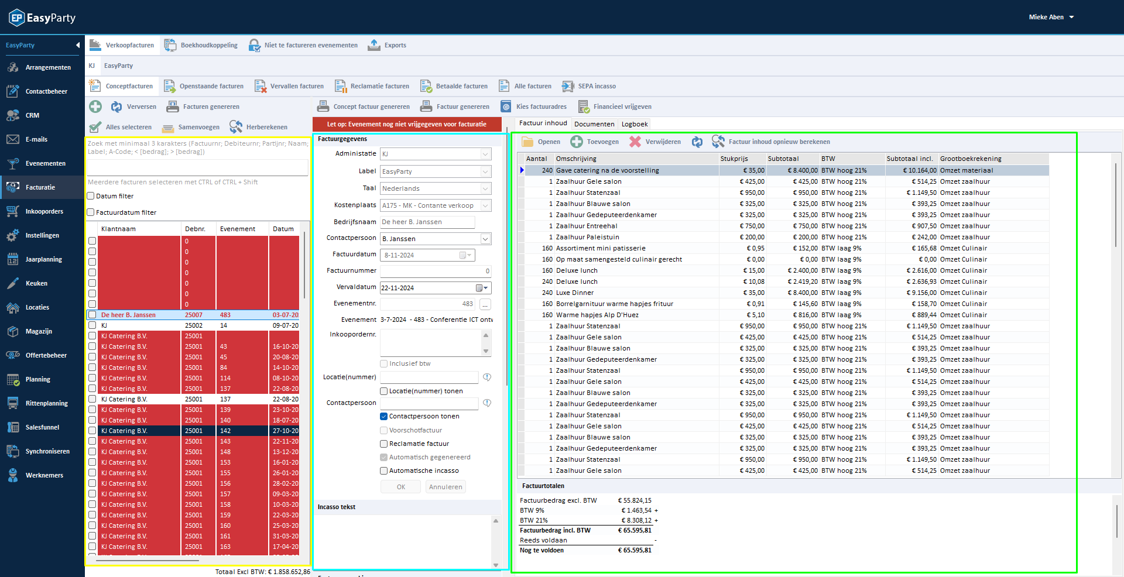Check the Reclamatie factuur checkbox
This screenshot has width=1124, height=577.
pyautogui.click(x=384, y=444)
